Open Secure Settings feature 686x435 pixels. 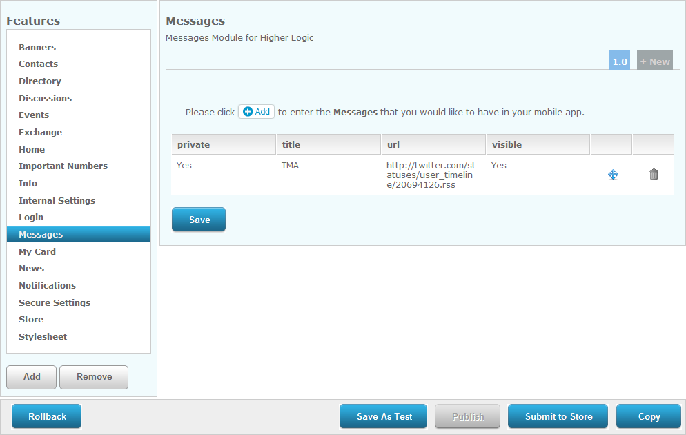(x=55, y=303)
